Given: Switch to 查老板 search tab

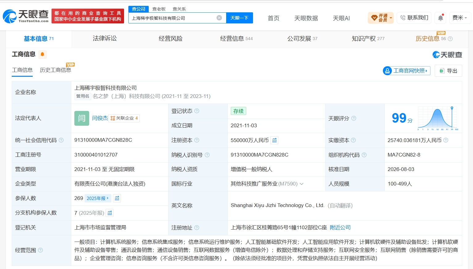Looking at the screenshot, I should (159, 9).
